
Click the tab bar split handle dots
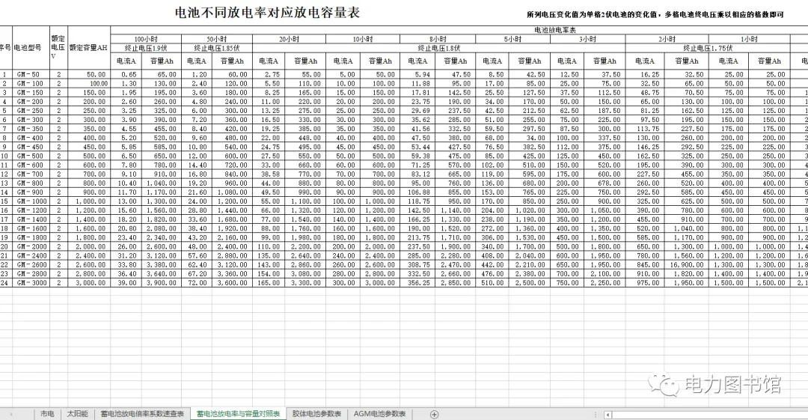596,415
